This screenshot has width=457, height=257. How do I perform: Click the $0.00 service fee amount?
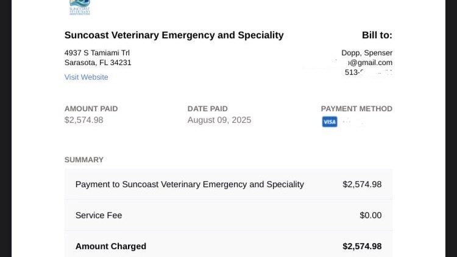click(370, 216)
